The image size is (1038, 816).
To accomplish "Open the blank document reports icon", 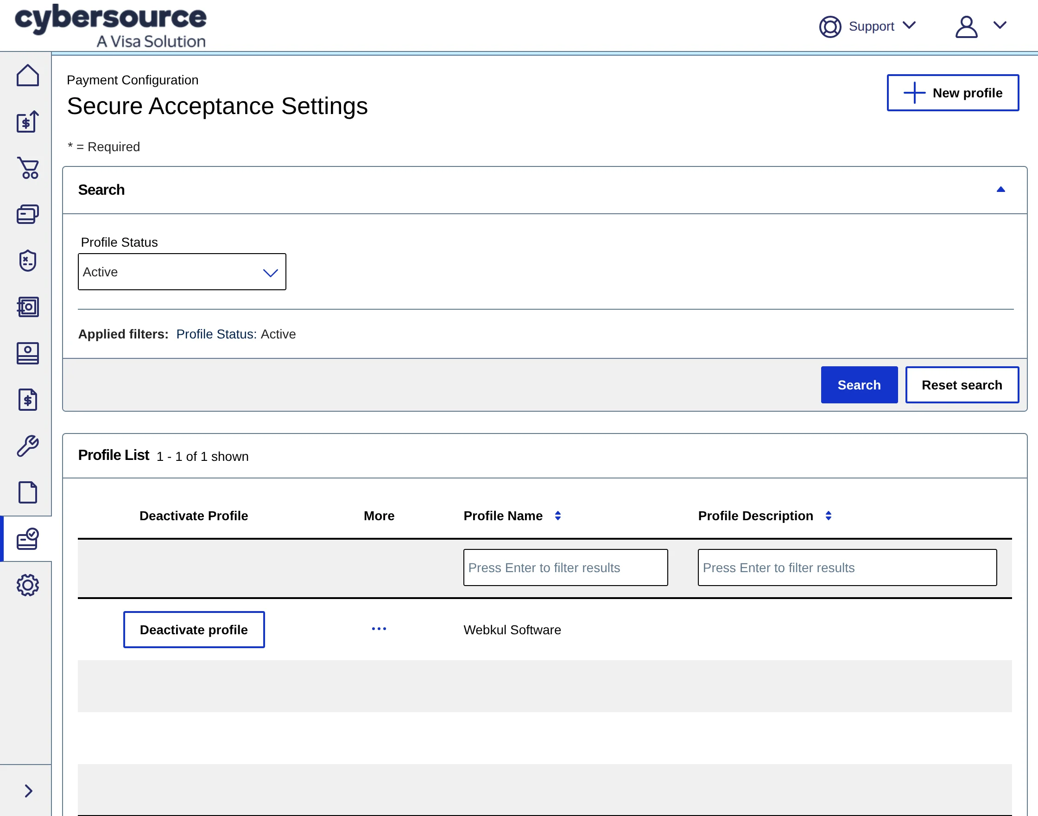I will [28, 492].
